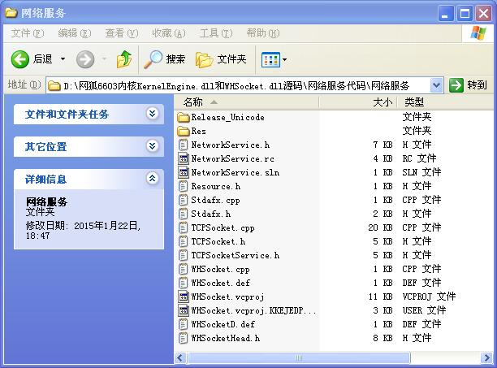497x368 pixels.
Task: Maximize the 网络服务 window
Action: coord(465,14)
